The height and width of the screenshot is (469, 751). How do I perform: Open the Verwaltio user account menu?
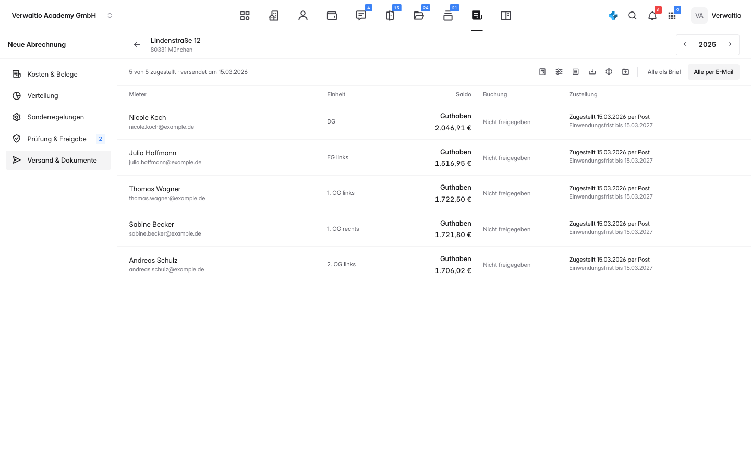pos(717,16)
